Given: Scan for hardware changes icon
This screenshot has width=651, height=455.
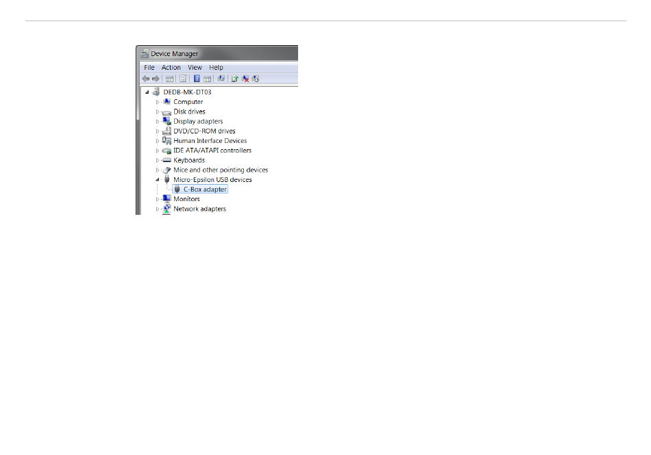Looking at the screenshot, I should tap(221, 79).
